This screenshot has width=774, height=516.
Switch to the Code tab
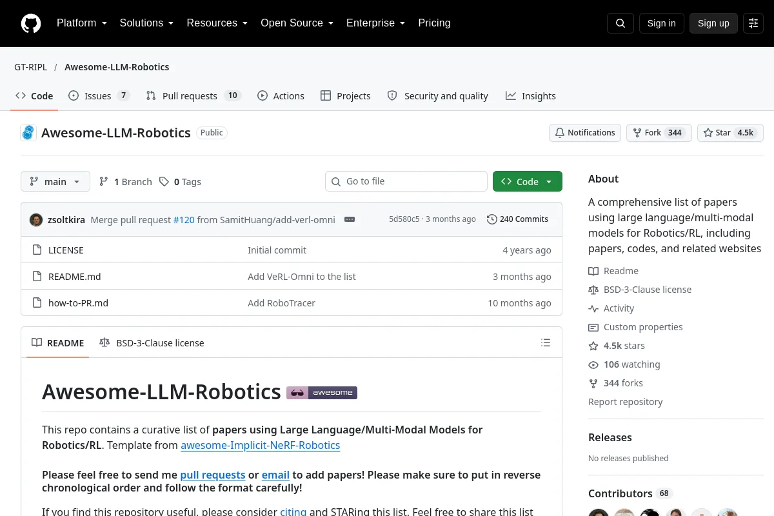click(34, 96)
